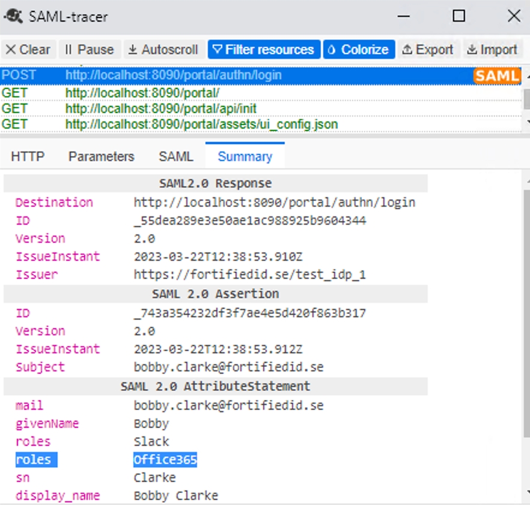Export the captured trace
The height and width of the screenshot is (505, 530).
[427, 49]
